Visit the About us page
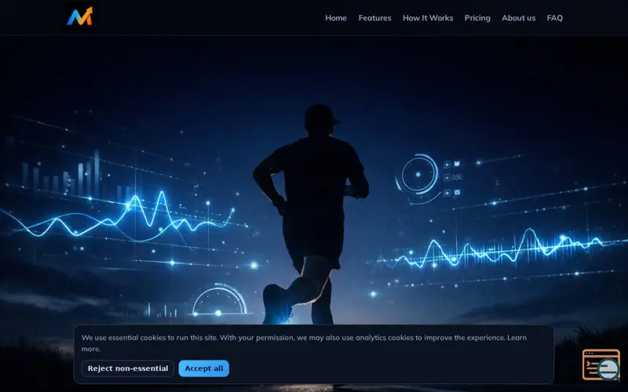 click(x=518, y=18)
